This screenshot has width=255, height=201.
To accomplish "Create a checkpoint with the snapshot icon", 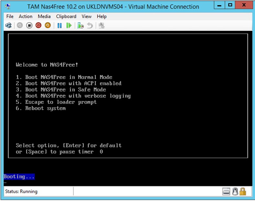I will (x=81, y=26).
